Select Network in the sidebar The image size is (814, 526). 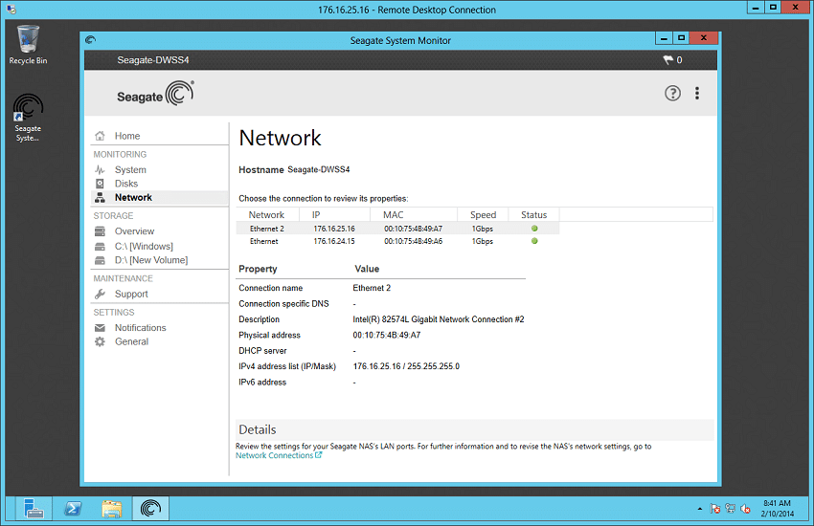click(133, 197)
